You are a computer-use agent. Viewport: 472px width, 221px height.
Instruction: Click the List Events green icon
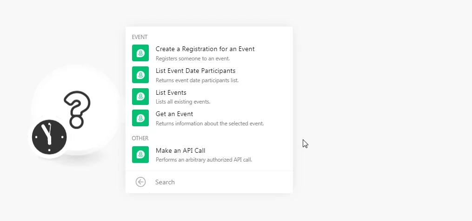tap(140, 97)
